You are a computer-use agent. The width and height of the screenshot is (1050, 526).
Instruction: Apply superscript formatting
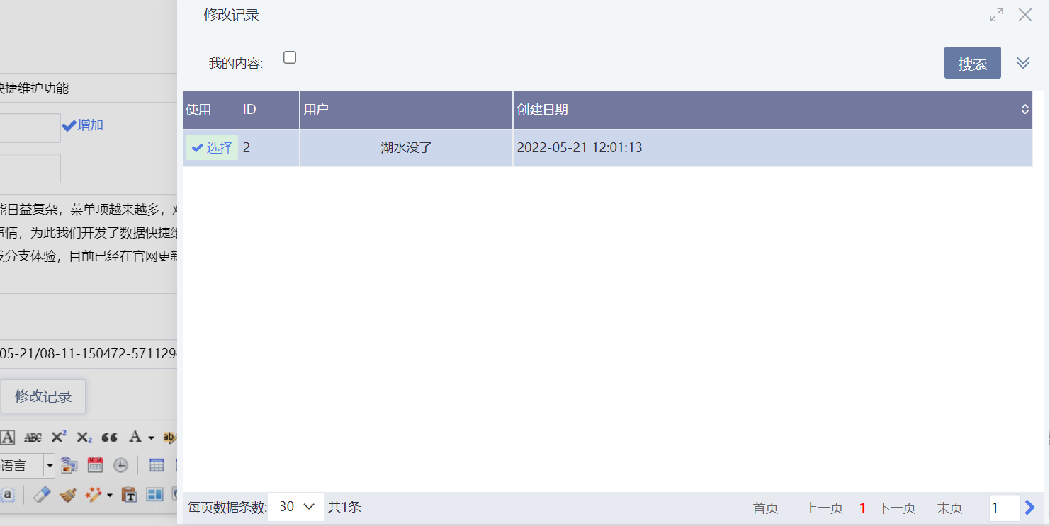click(x=59, y=437)
